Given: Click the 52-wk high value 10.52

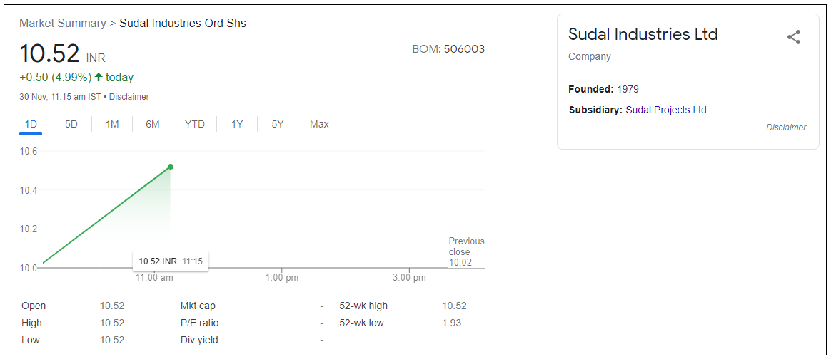Looking at the screenshot, I should click(x=454, y=306).
